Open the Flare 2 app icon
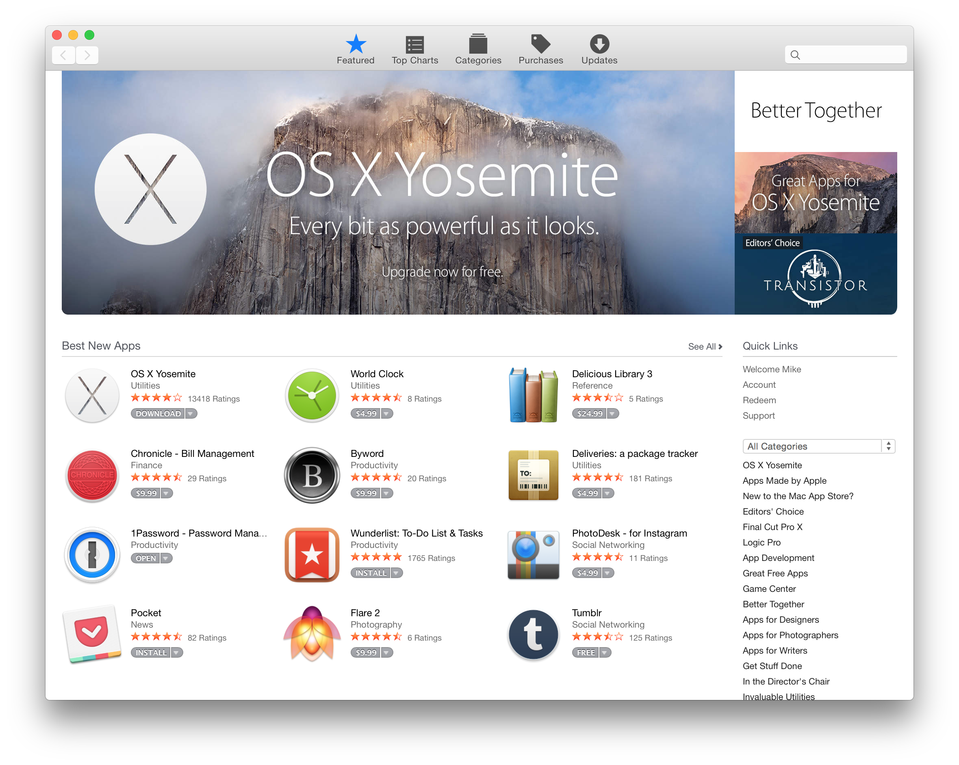The image size is (959, 765). (312, 634)
